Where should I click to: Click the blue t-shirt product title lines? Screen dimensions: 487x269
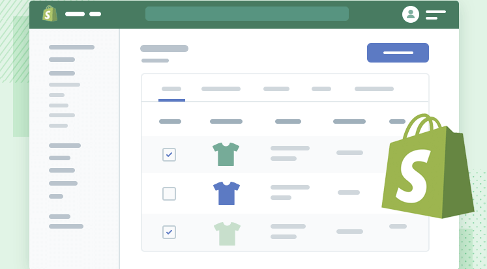tap(290, 192)
